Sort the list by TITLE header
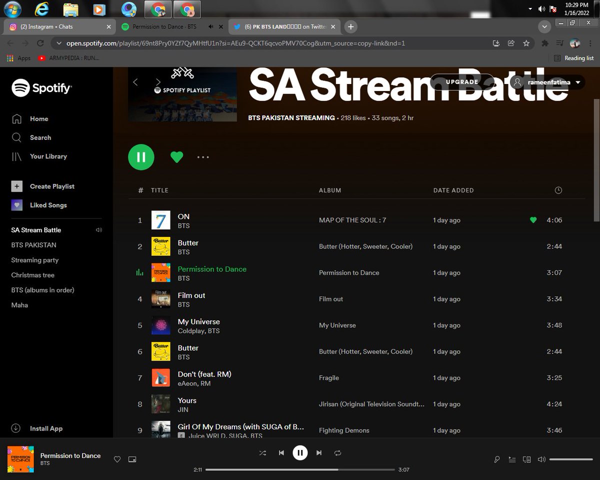This screenshot has width=600, height=480. pos(159,190)
